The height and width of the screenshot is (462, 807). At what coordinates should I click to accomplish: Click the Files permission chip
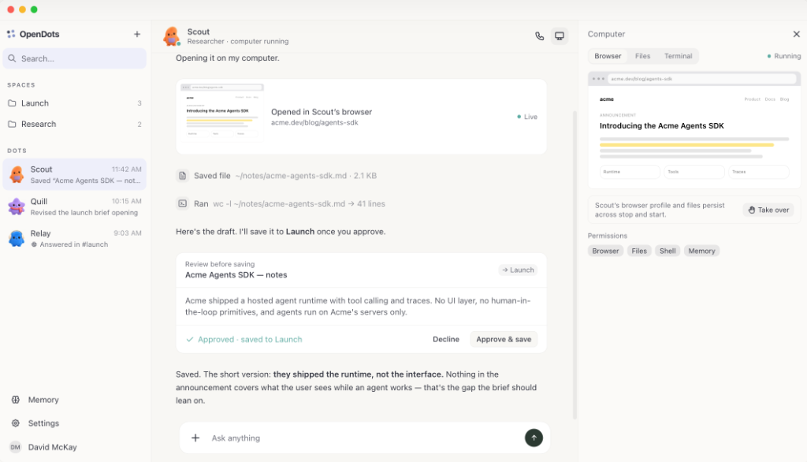(639, 251)
